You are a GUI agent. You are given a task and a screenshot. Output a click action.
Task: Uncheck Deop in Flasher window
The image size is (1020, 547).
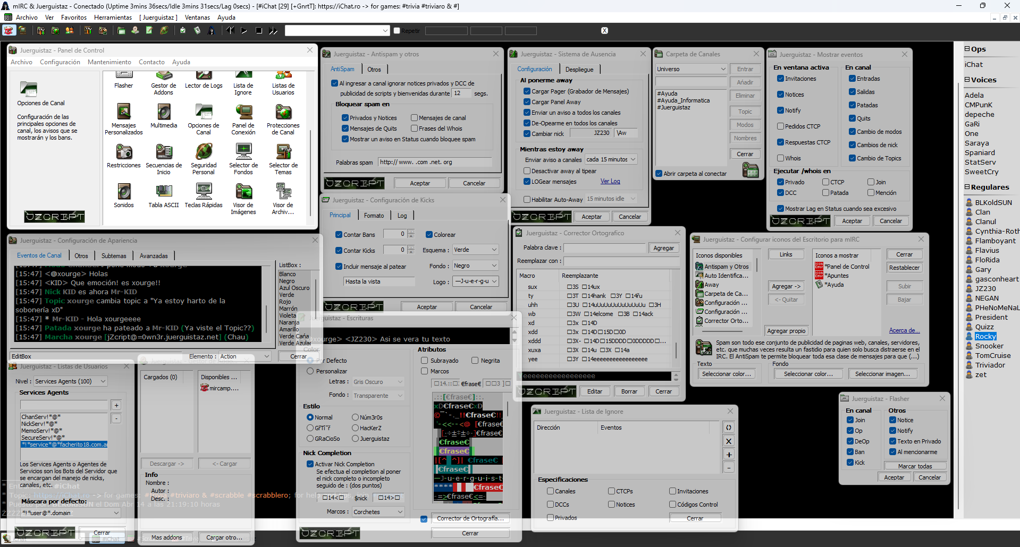pos(850,441)
